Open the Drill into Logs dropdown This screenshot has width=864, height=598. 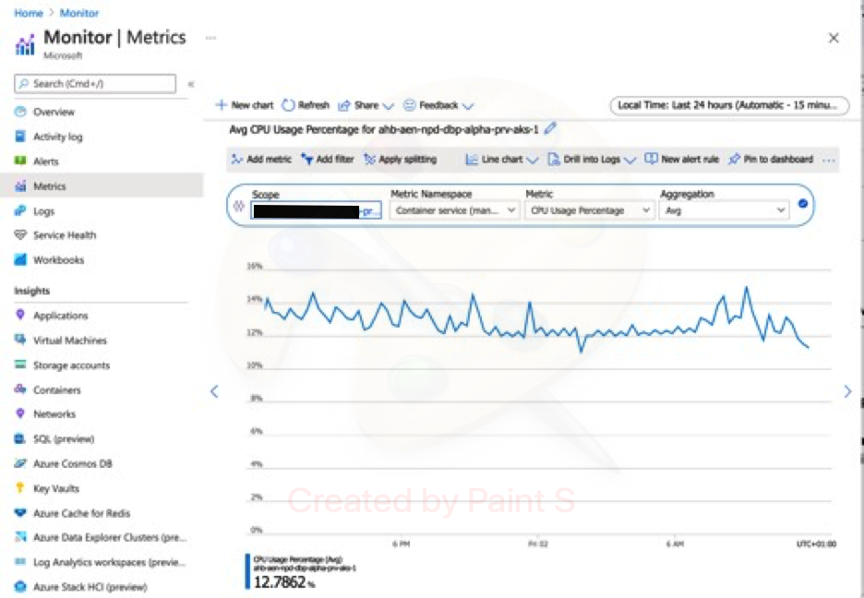click(592, 159)
